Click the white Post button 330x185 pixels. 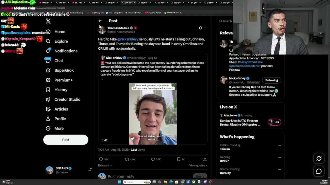(x=66, y=140)
